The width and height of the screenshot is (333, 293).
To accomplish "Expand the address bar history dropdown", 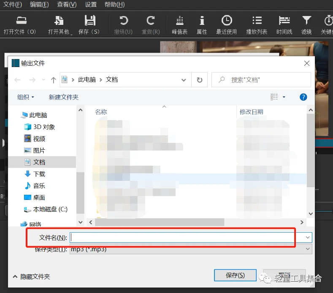I will [x=184, y=80].
